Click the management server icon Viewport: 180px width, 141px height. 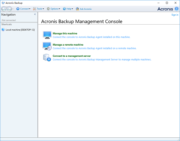coord(47,57)
